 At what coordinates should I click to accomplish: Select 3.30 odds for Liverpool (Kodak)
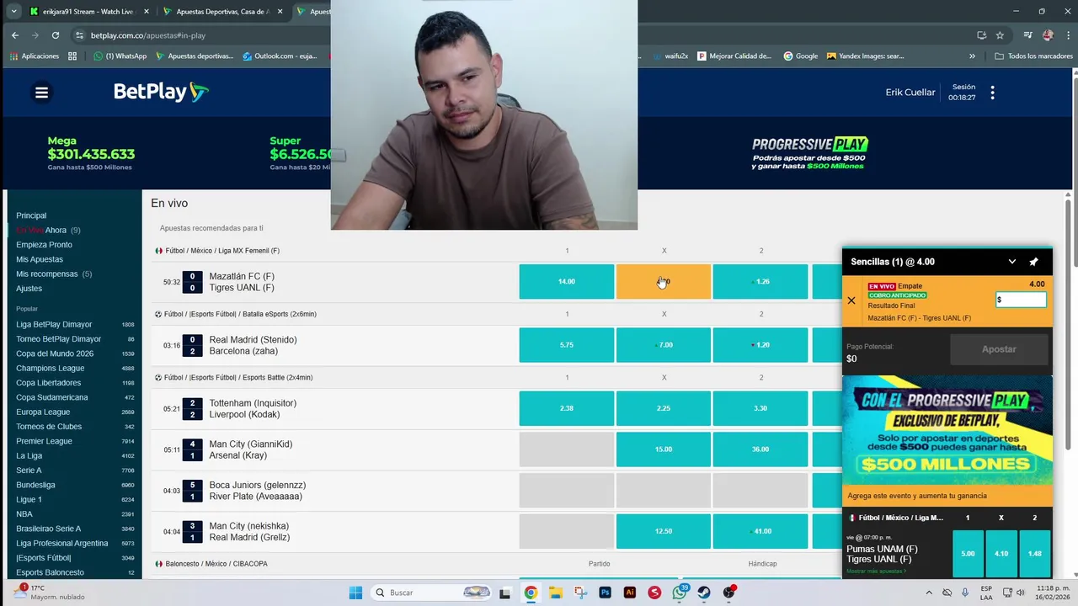(760, 408)
